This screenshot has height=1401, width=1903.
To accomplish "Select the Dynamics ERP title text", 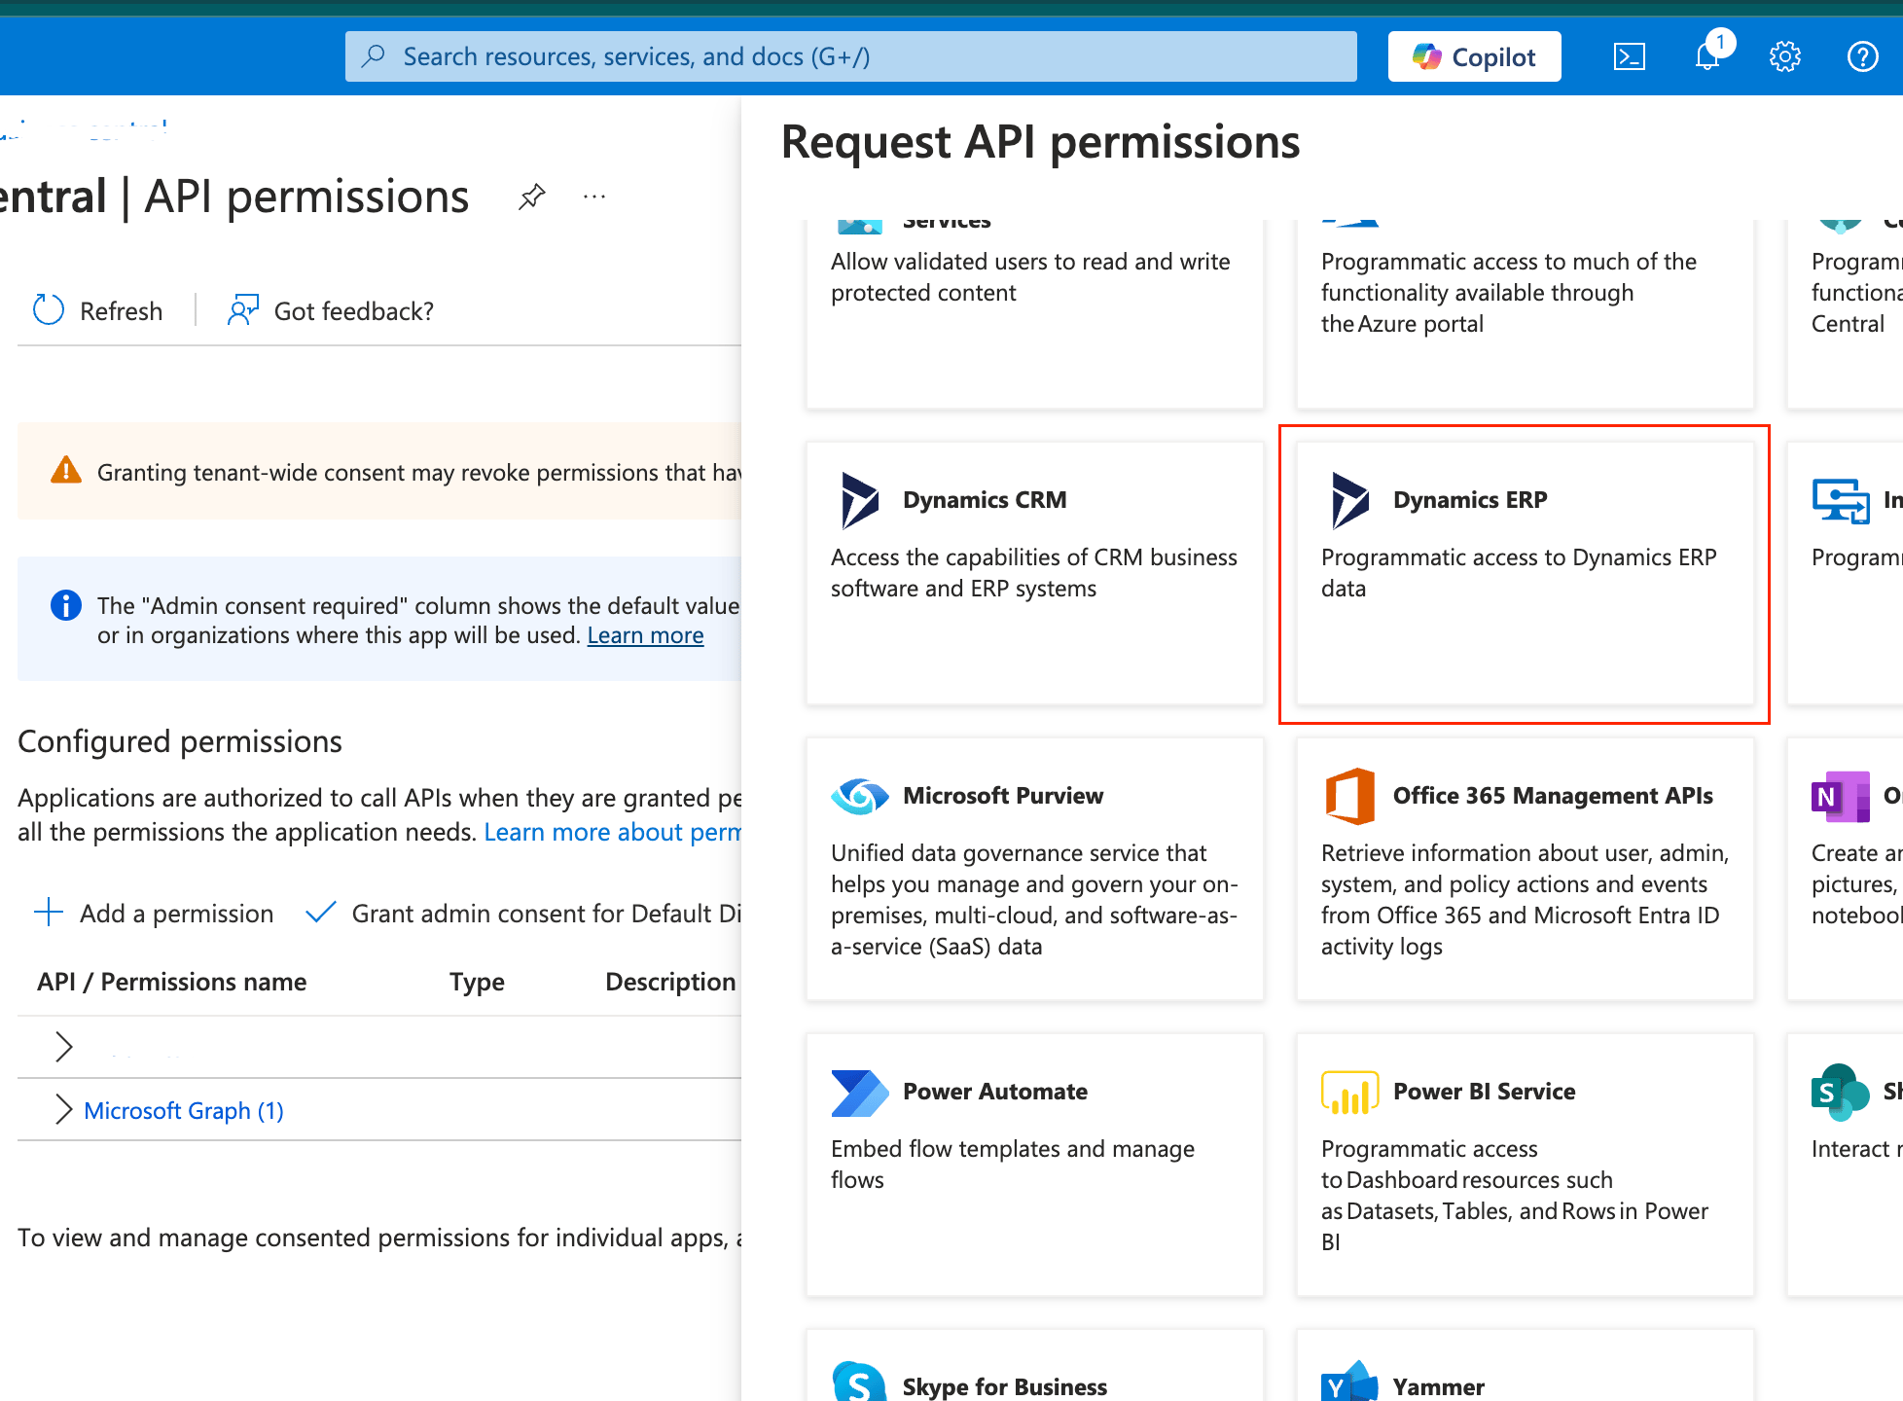I will (x=1470, y=500).
